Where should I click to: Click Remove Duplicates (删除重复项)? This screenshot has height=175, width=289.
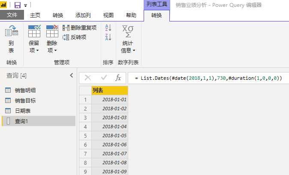click(79, 28)
